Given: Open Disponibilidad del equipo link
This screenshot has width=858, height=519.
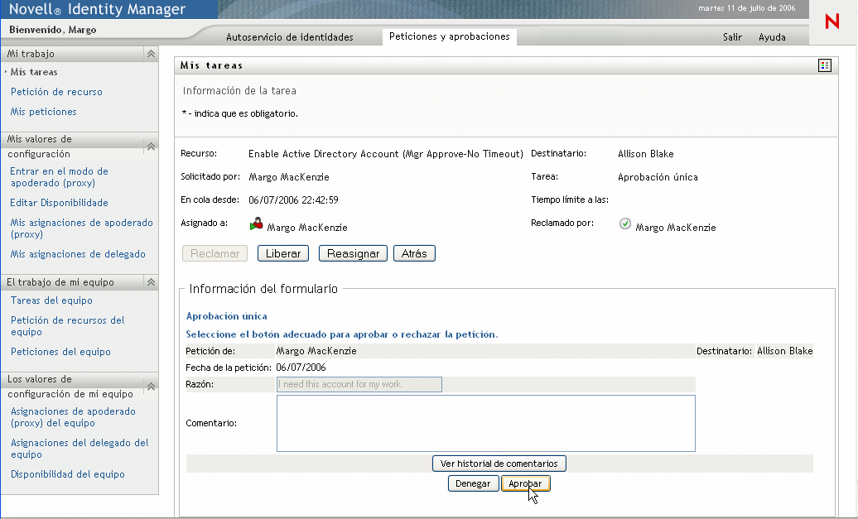Looking at the screenshot, I should point(68,474).
